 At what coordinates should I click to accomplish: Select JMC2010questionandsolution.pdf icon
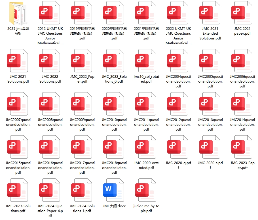pyautogui.click(x=114, y=104)
